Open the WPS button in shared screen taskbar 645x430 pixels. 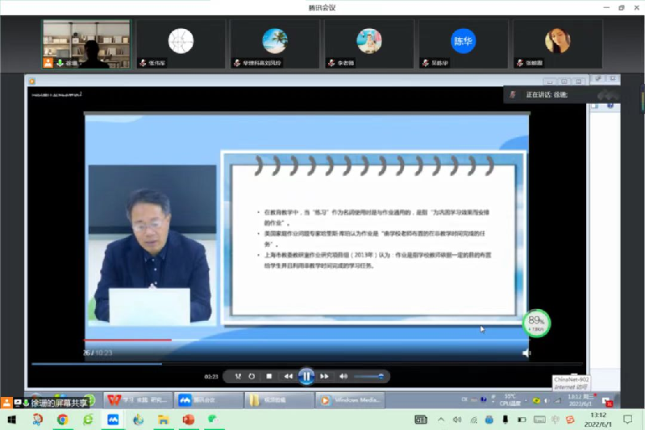(138, 400)
